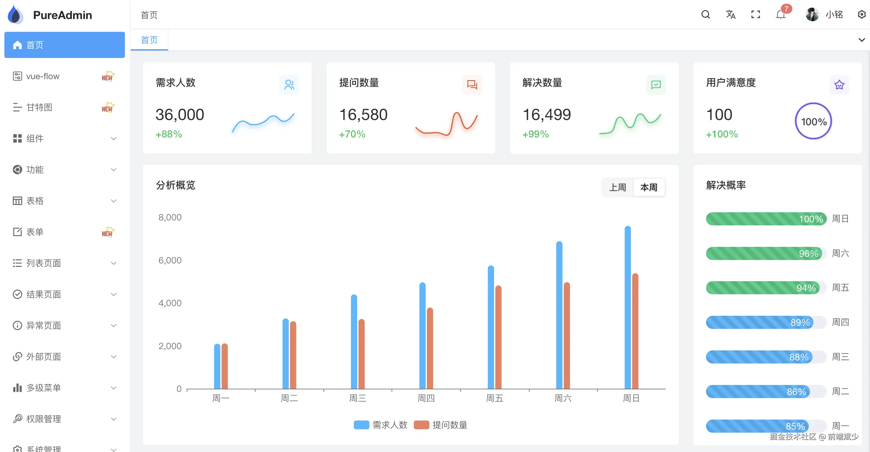Click the 用户满意度 star icon
This screenshot has width=870, height=452.
click(839, 84)
